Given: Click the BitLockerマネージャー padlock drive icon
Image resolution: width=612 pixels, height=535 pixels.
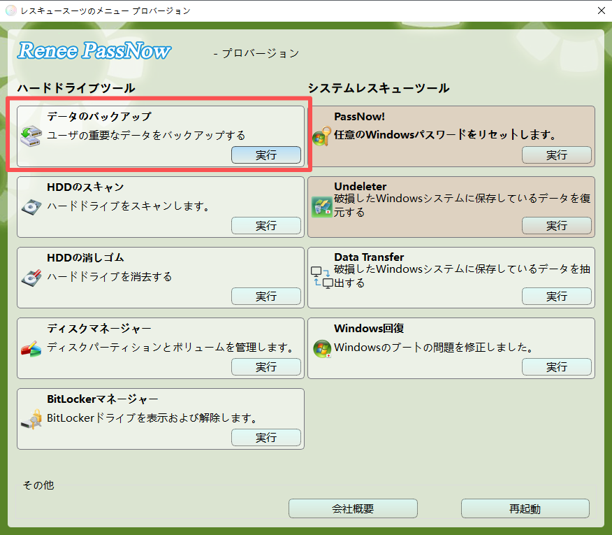Looking at the screenshot, I should (31, 419).
